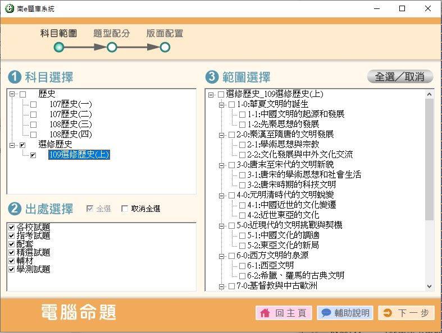Click the speech bubble icon on 輔助說明
Screen dimensions: 442x333
[x=326, y=313]
